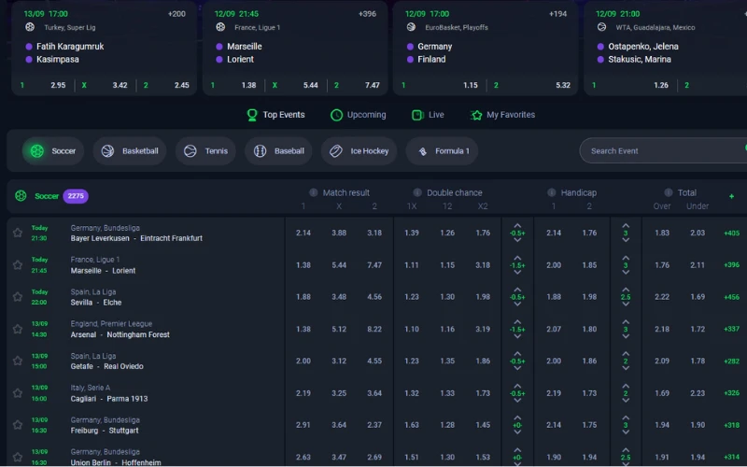Select Over 2.09 for Getafe - Real Oviedo

(x=662, y=361)
